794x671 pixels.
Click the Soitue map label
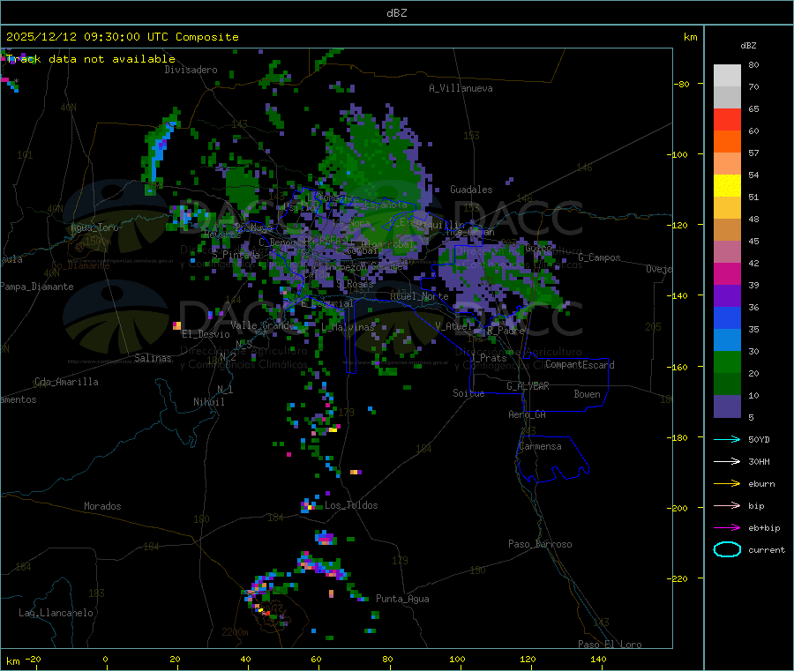468,393
